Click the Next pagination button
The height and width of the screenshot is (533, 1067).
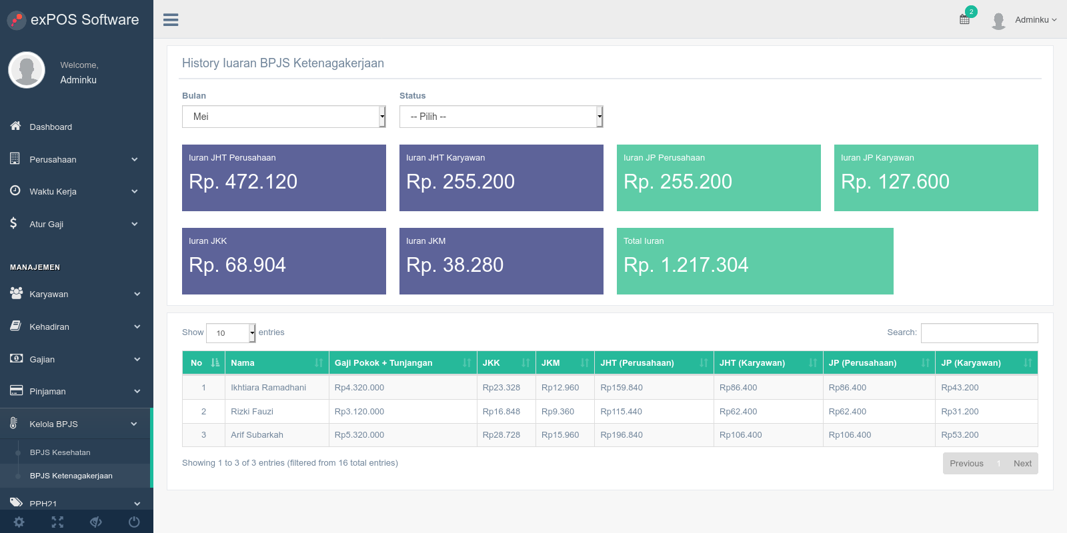[x=1022, y=464]
